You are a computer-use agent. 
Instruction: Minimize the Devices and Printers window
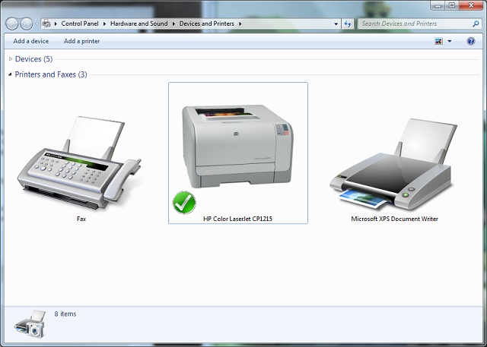pos(438,5)
